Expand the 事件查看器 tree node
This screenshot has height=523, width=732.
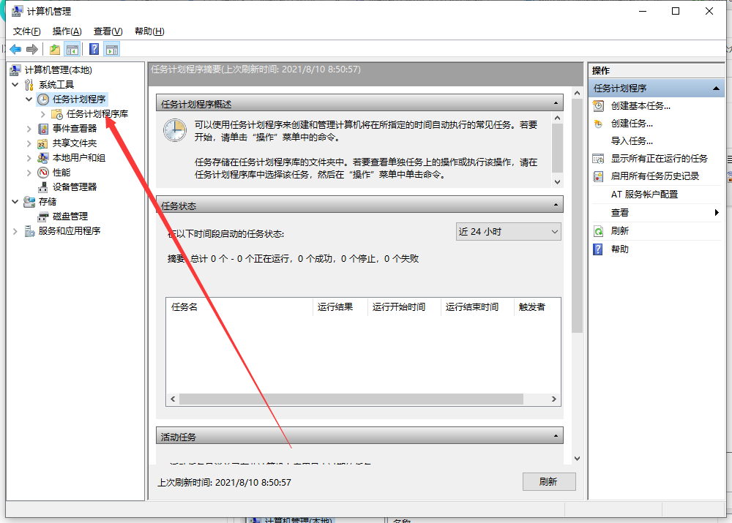point(29,129)
